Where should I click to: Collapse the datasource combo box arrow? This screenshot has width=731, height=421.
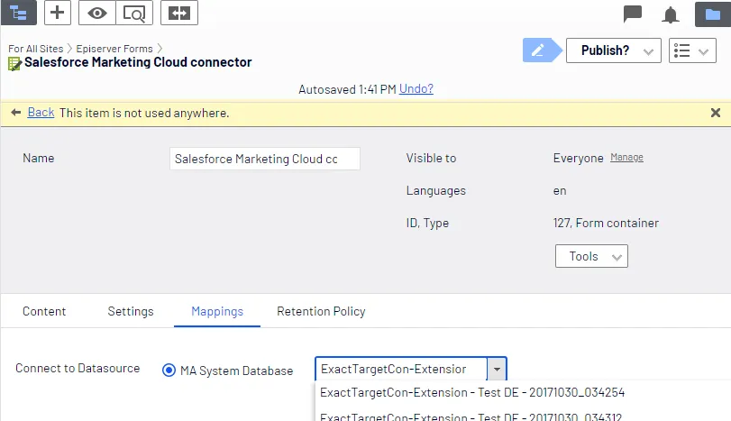point(497,370)
